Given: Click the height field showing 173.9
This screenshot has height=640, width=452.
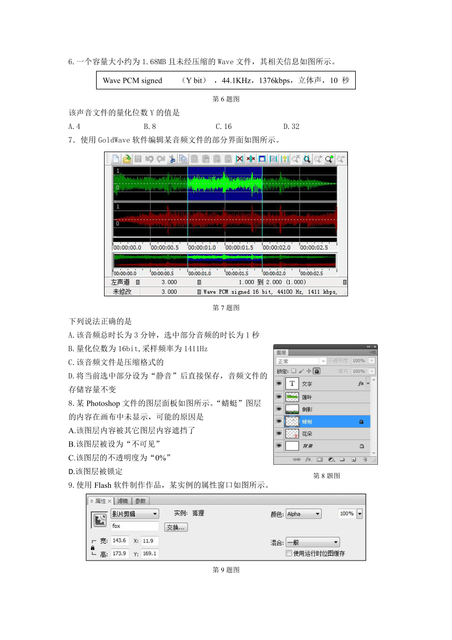Looking at the screenshot, I should click(x=120, y=554).
